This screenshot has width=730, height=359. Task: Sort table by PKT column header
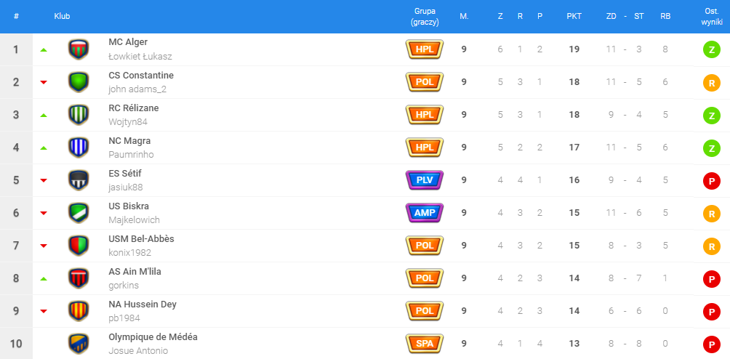click(x=574, y=16)
